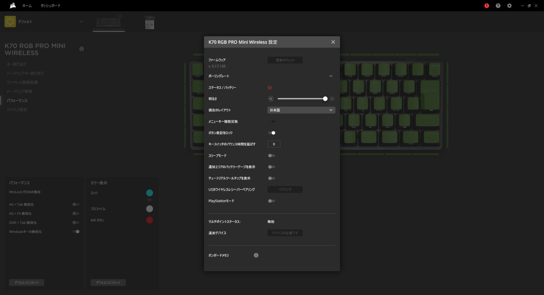Open the red notification badge

point(487,6)
